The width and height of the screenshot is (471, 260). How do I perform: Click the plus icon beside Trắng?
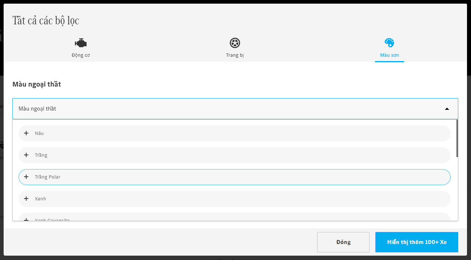pos(26,155)
